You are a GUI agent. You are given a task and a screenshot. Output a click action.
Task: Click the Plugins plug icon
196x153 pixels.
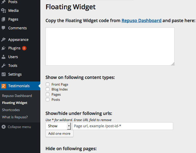[4, 48]
